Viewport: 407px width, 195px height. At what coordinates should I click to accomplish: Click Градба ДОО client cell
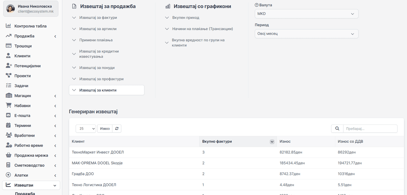pyautogui.click(x=134, y=174)
